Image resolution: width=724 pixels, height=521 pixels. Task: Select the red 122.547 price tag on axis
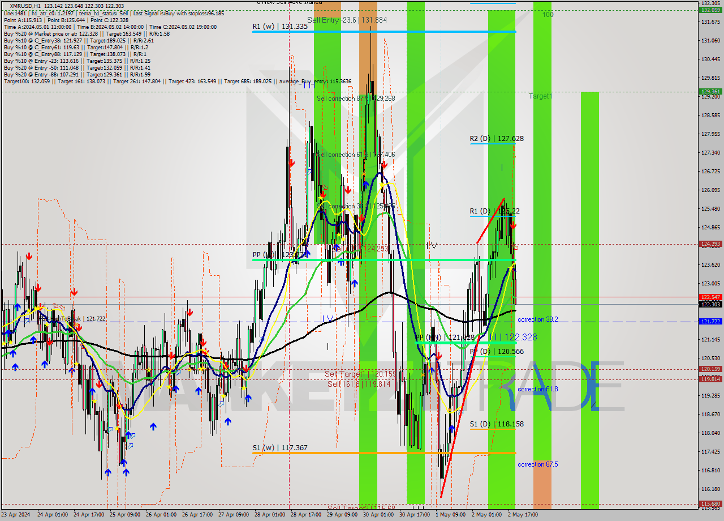(x=710, y=297)
